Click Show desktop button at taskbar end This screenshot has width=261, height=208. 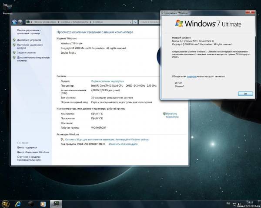point(260,204)
